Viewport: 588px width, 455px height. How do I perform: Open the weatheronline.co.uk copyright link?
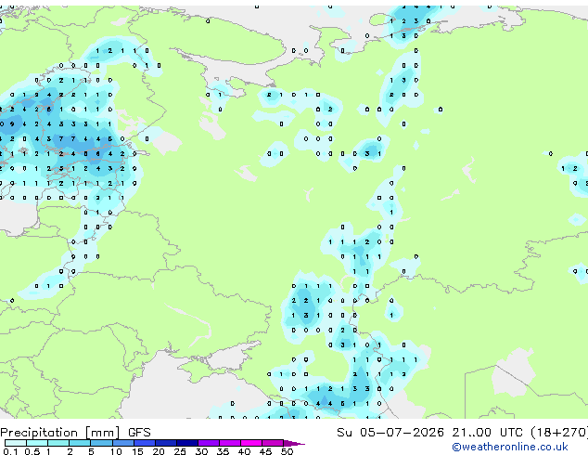pyautogui.click(x=510, y=447)
